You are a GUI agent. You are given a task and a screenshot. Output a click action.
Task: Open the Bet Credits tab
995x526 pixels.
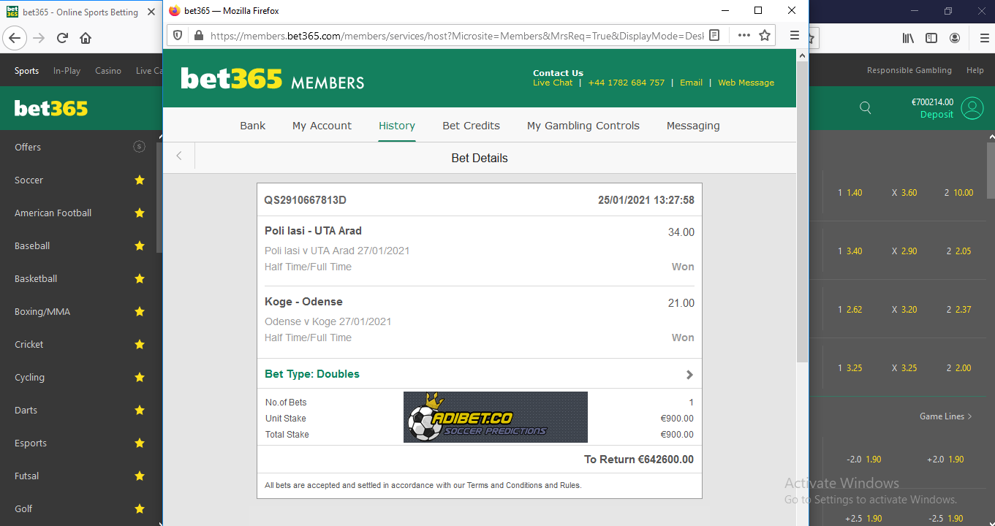pos(471,126)
